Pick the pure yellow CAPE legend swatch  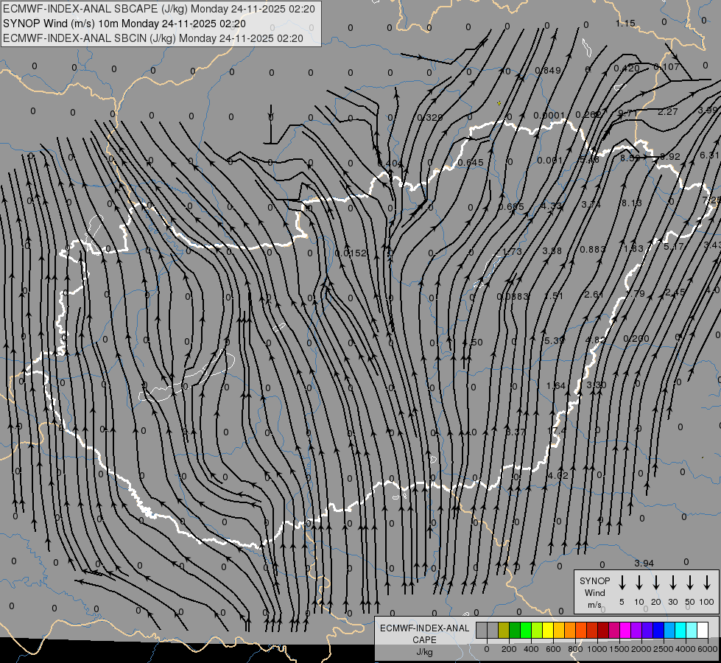click(548, 630)
